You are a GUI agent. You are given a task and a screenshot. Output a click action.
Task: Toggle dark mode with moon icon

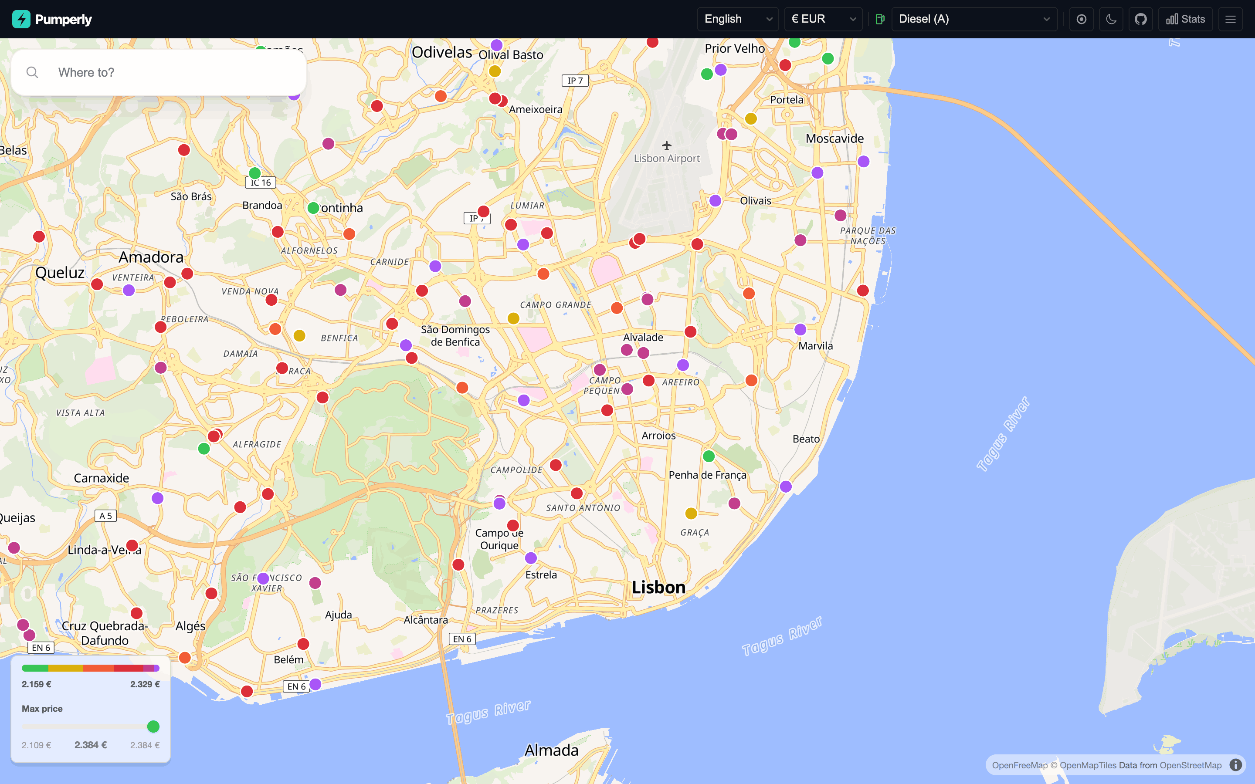coord(1111,19)
